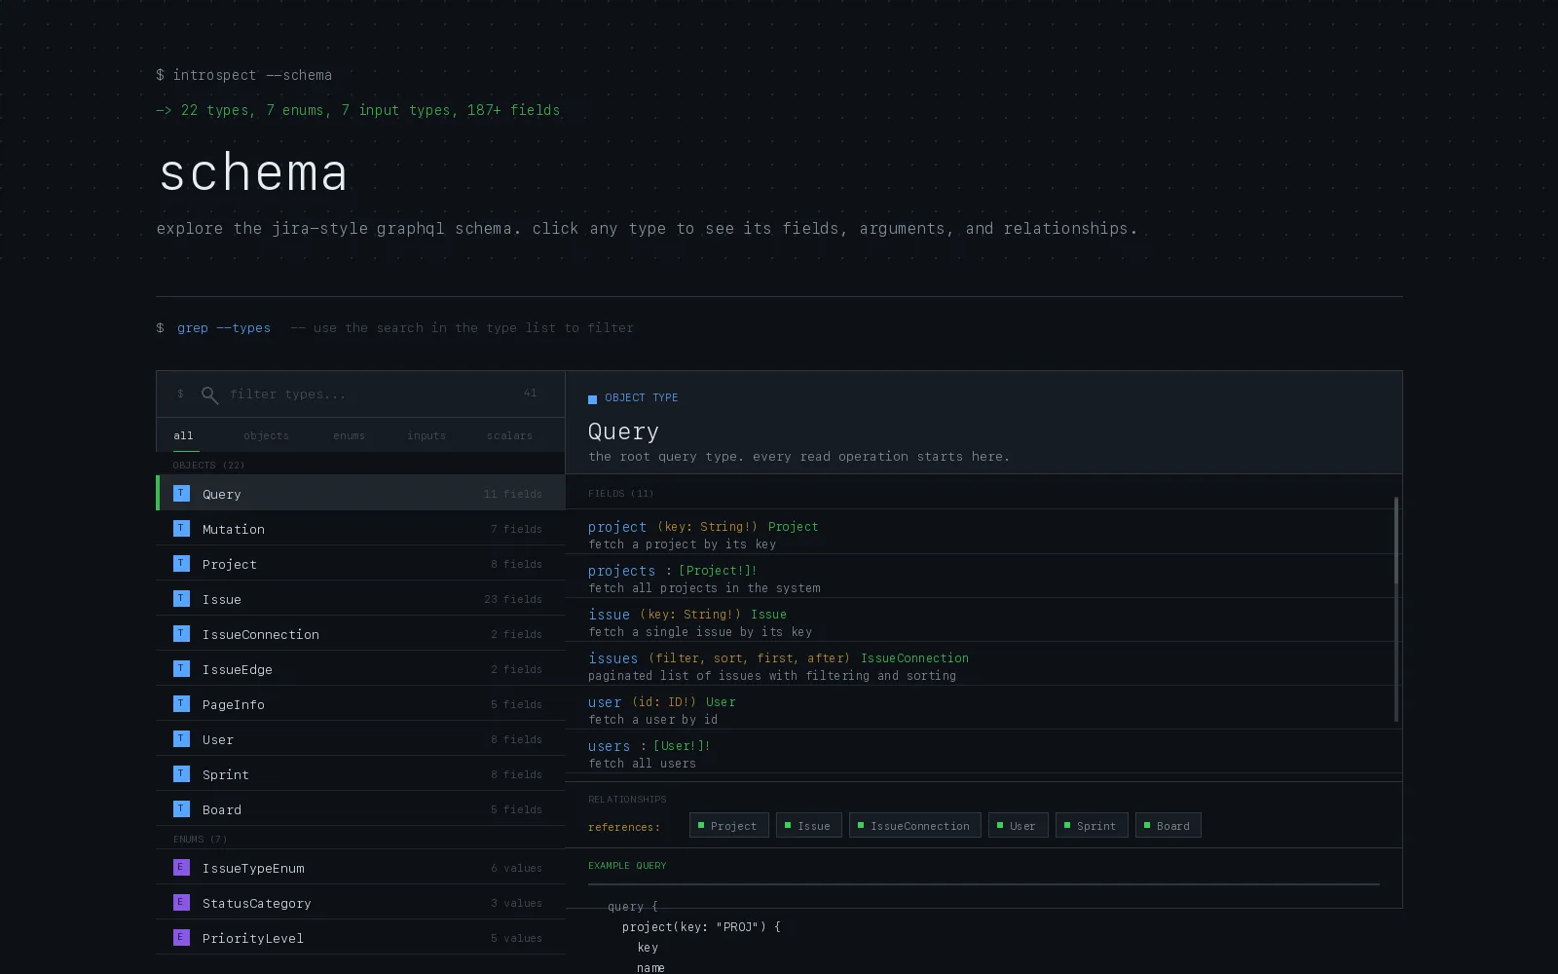The image size is (1558, 974).
Task: Switch to the all tab
Action: point(184,435)
